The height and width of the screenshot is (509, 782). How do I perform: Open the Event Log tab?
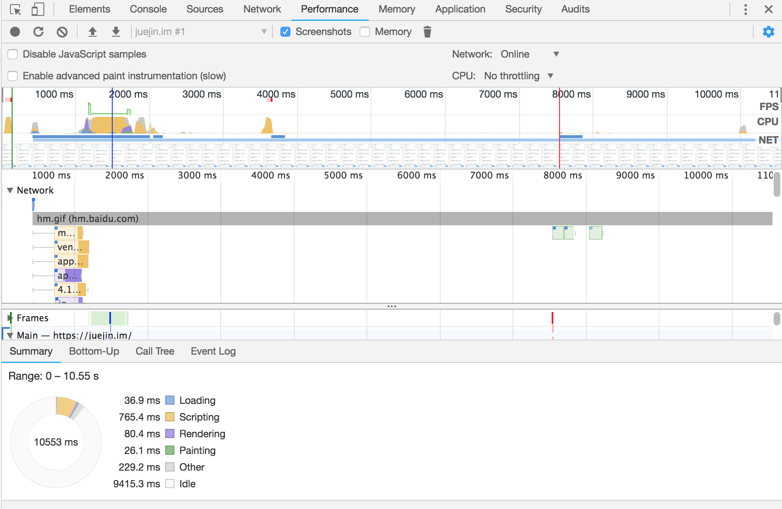[x=213, y=351]
